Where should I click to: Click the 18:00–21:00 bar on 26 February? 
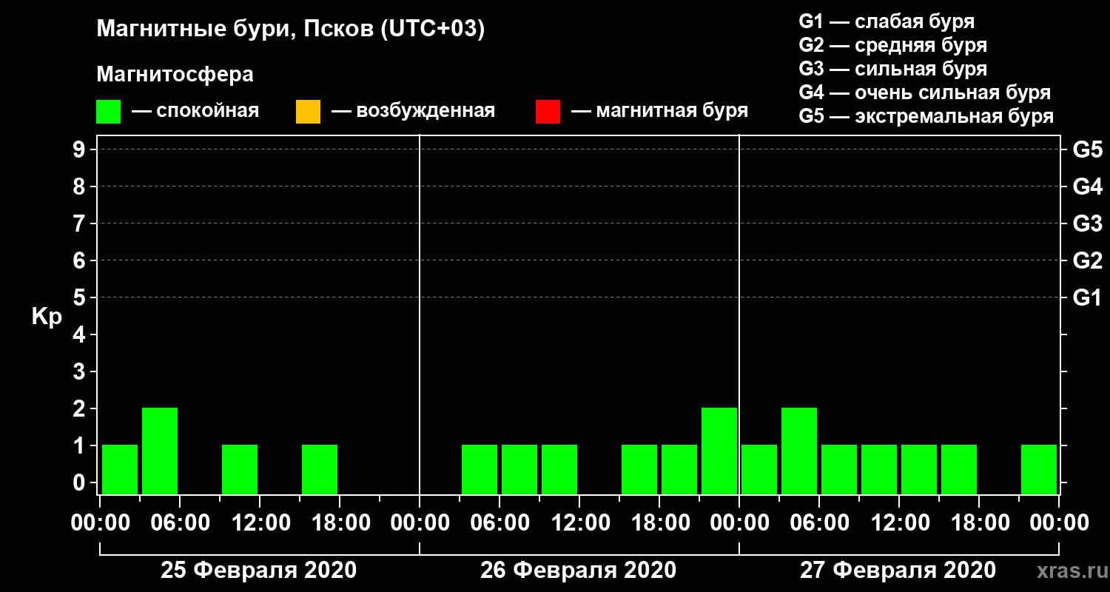coord(679,469)
